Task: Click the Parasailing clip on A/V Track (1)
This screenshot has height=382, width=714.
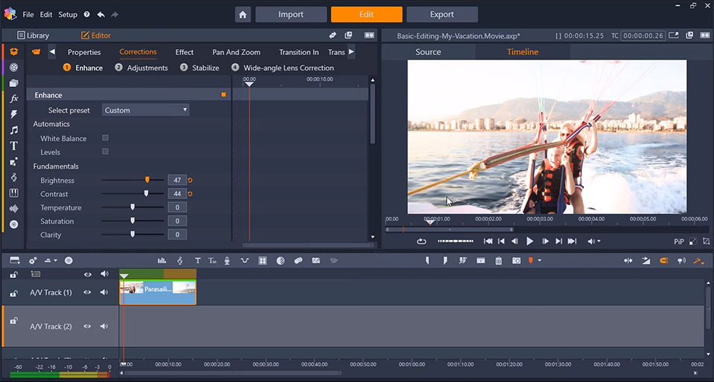Action: pos(158,292)
